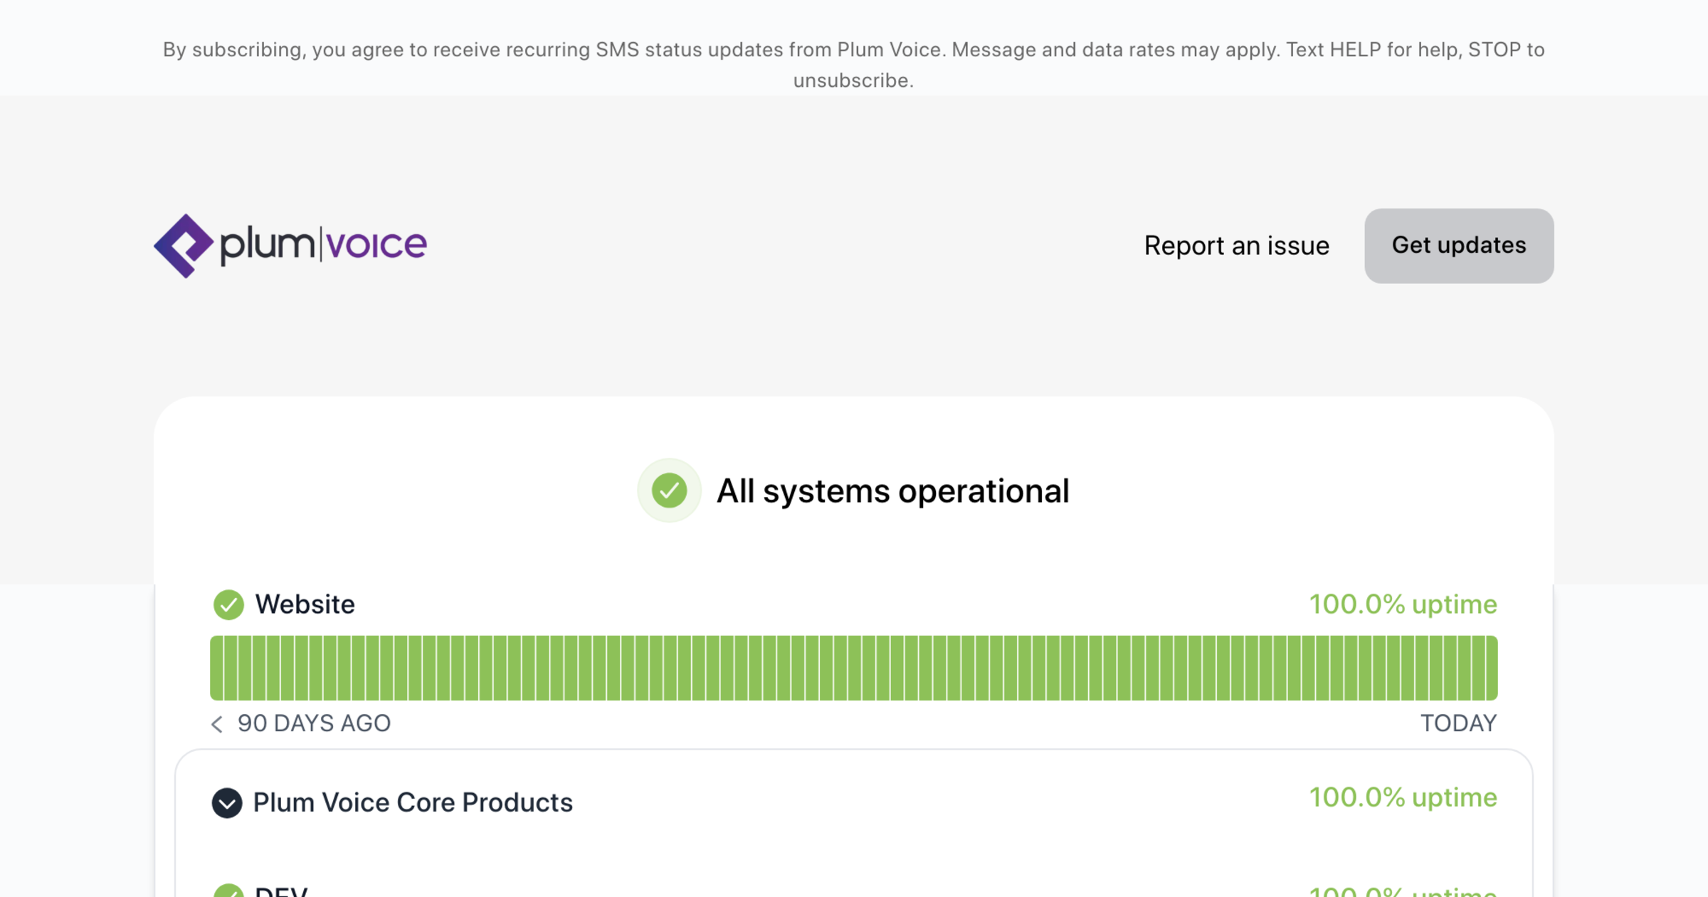Click Get updates

(1458, 245)
